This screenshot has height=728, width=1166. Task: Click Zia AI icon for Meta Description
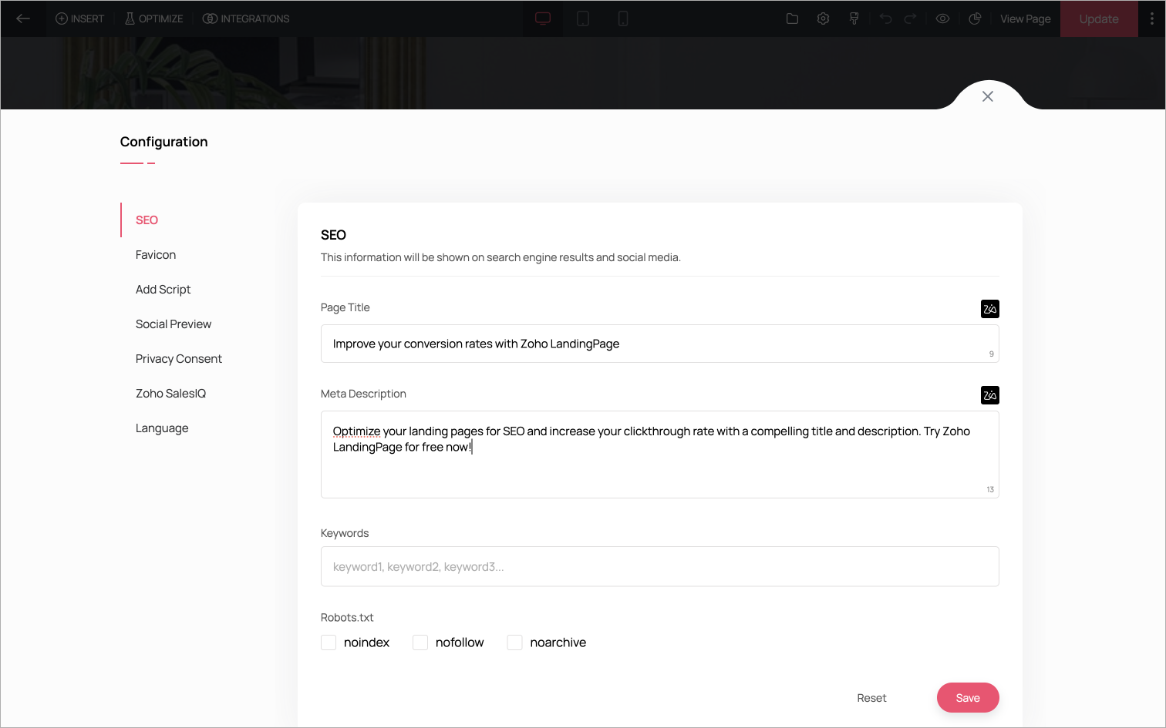click(990, 395)
